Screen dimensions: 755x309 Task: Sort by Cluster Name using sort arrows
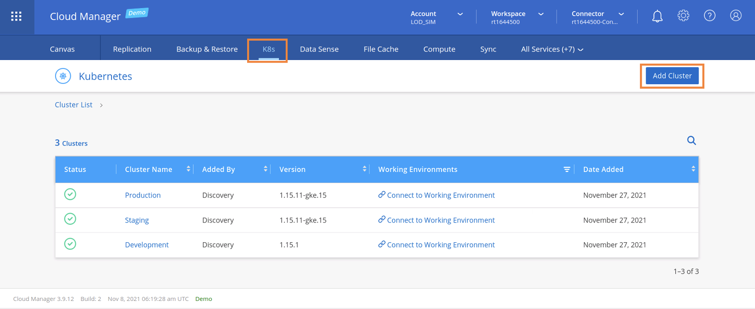189,169
